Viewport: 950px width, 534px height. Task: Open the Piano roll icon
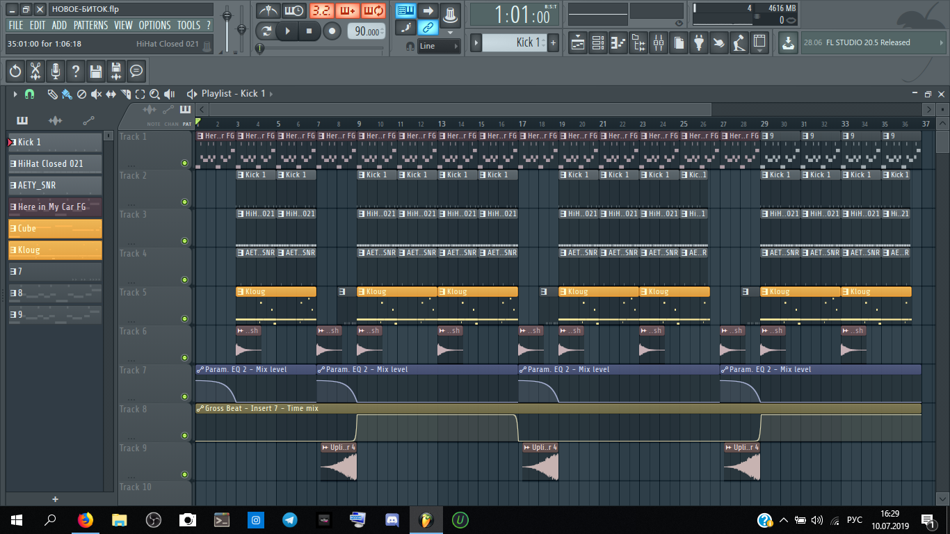[618, 42]
